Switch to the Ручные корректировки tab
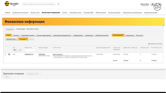Viewport: 166px width, 93px height. [x=44, y=35]
